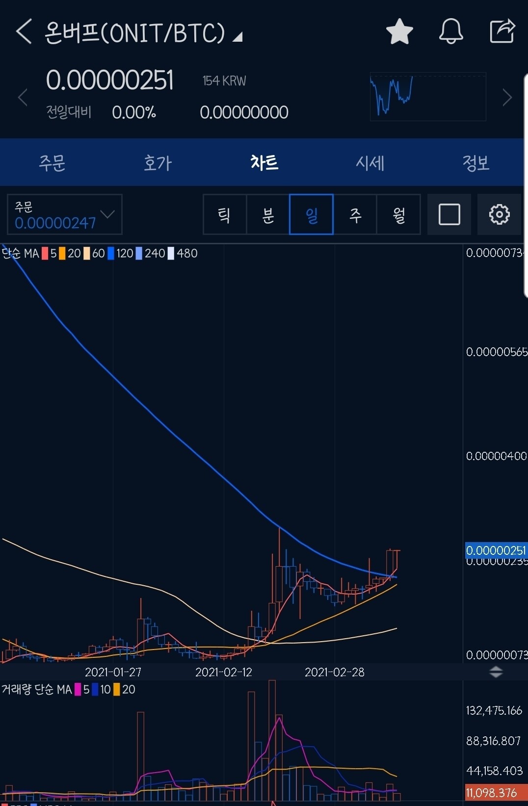Select the 월 monthly interval button
Viewport: 528px width, 806px height.
[x=398, y=214]
